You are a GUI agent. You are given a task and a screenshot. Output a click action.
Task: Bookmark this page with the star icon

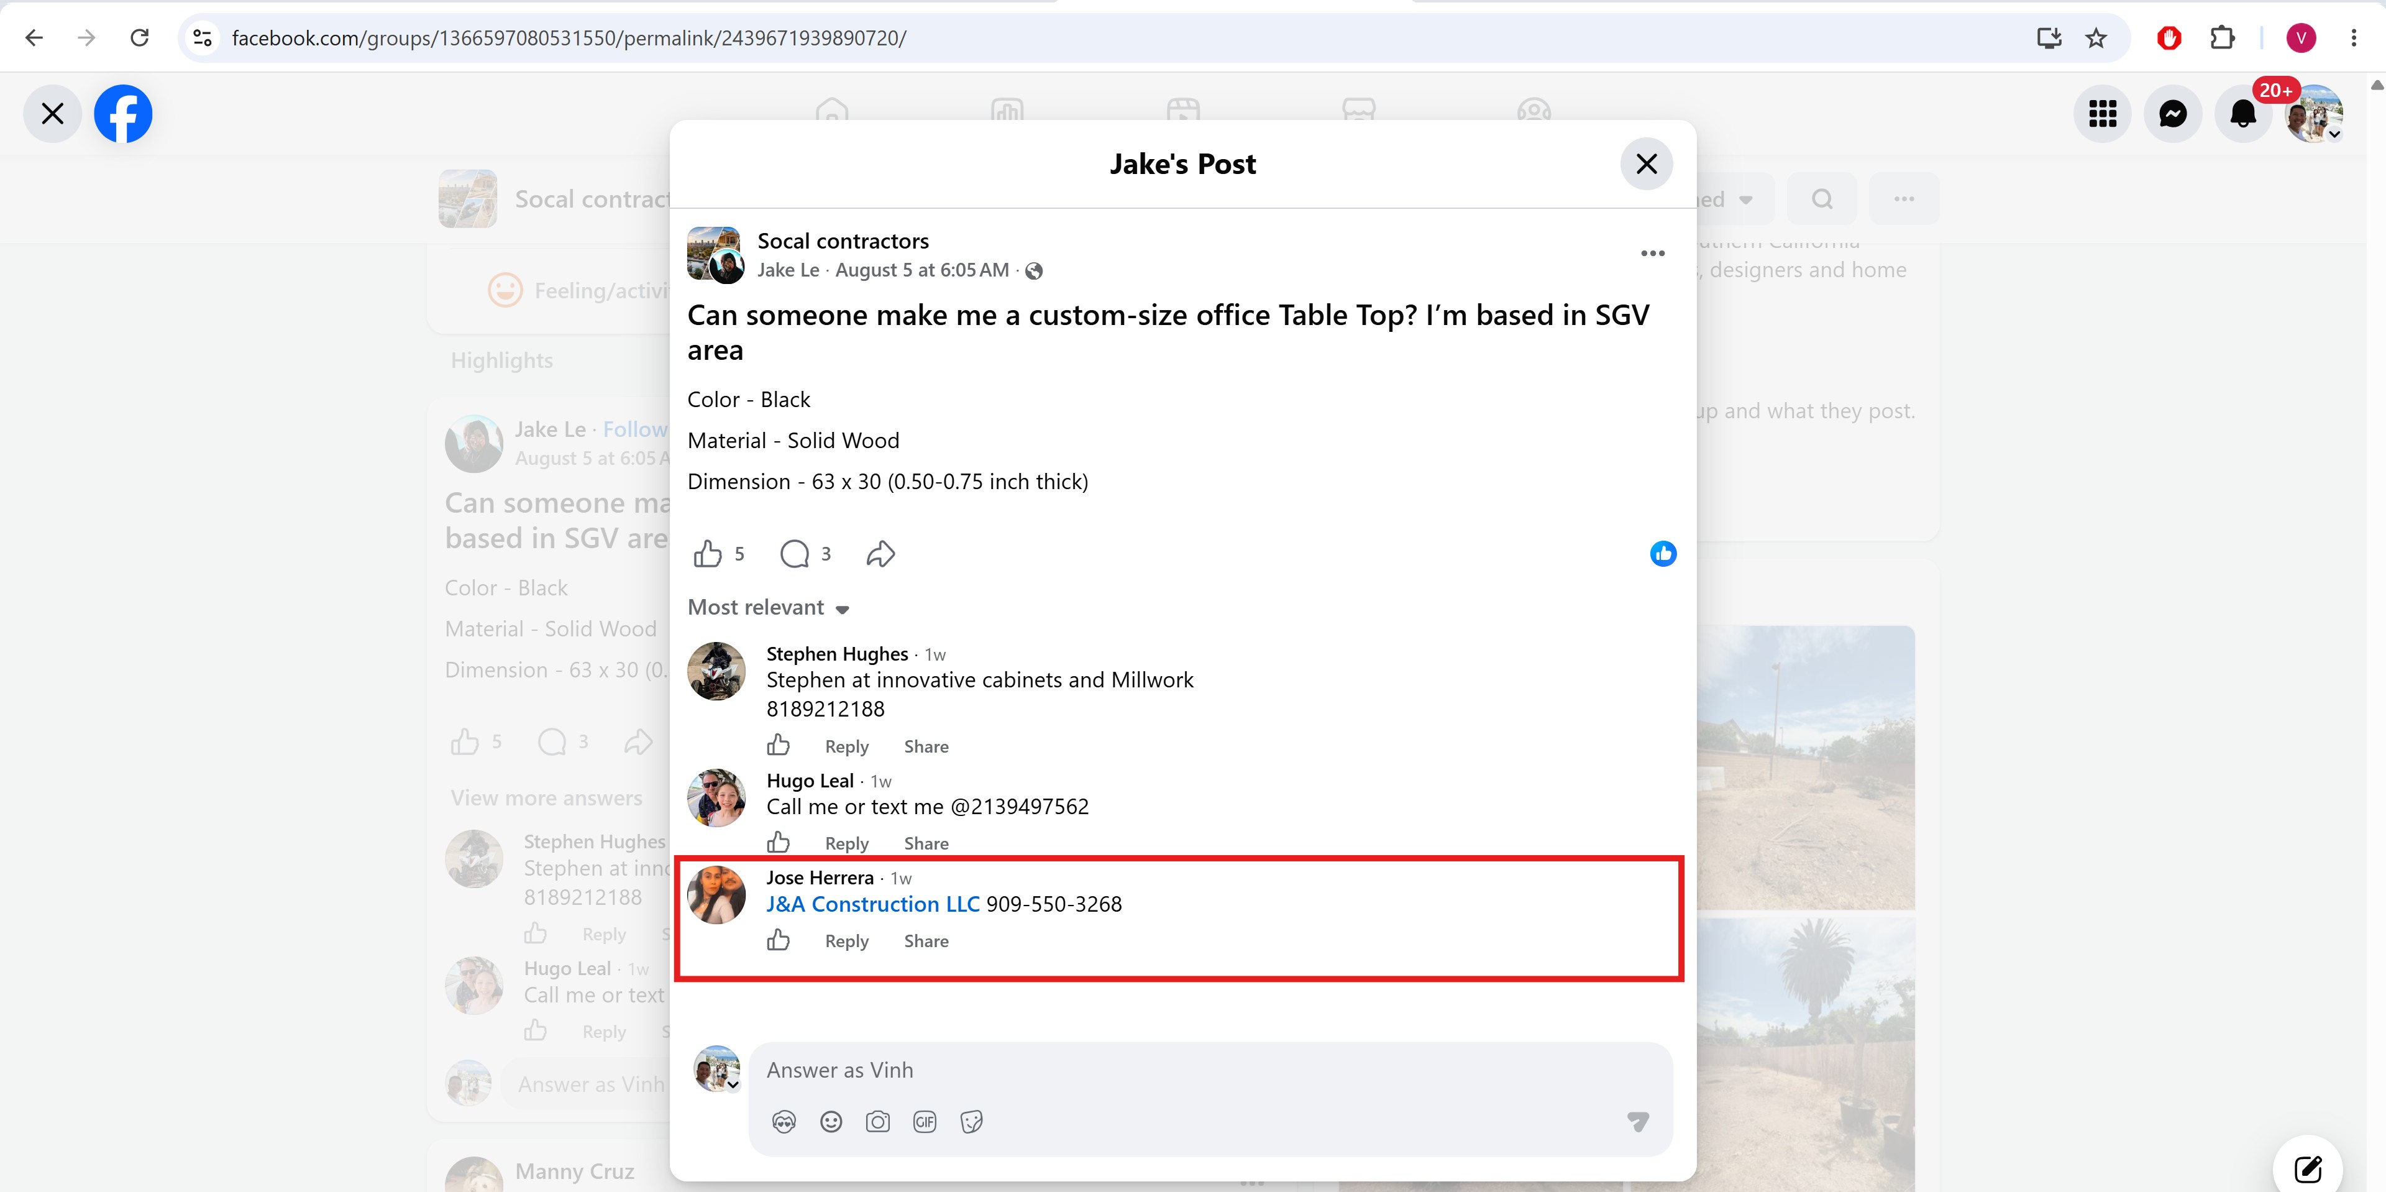pyautogui.click(x=2096, y=38)
